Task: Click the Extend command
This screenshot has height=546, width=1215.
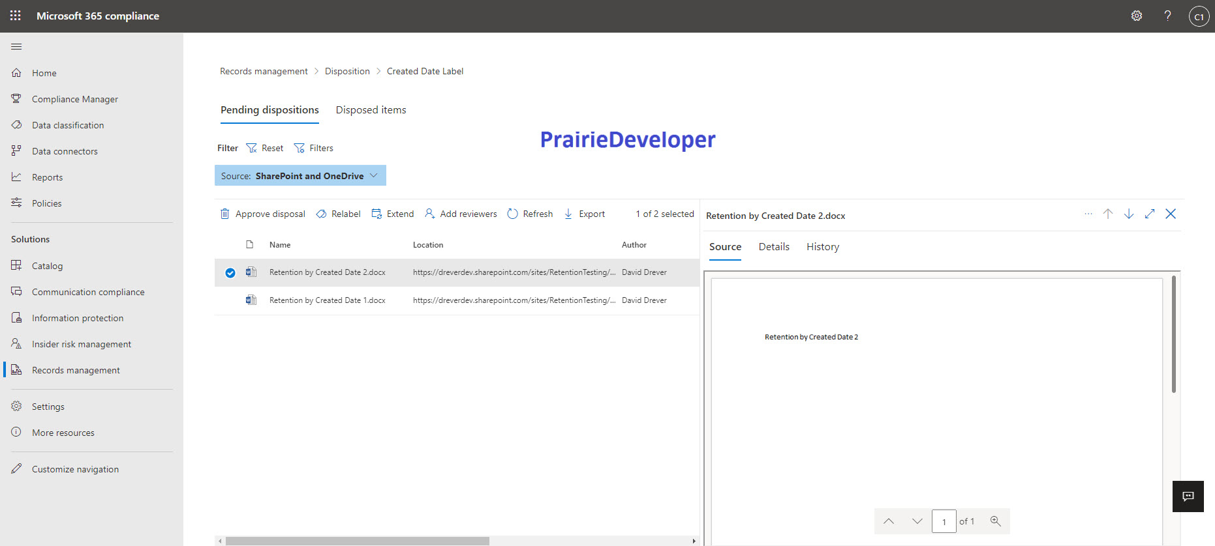Action: coord(393,214)
